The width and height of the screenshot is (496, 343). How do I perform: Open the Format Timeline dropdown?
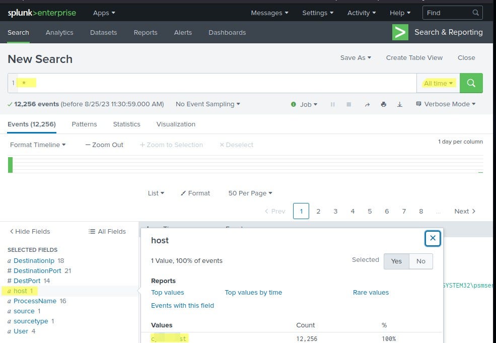pyautogui.click(x=38, y=145)
